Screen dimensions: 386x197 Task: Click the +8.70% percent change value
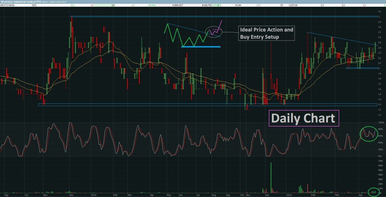(x=152, y=5)
